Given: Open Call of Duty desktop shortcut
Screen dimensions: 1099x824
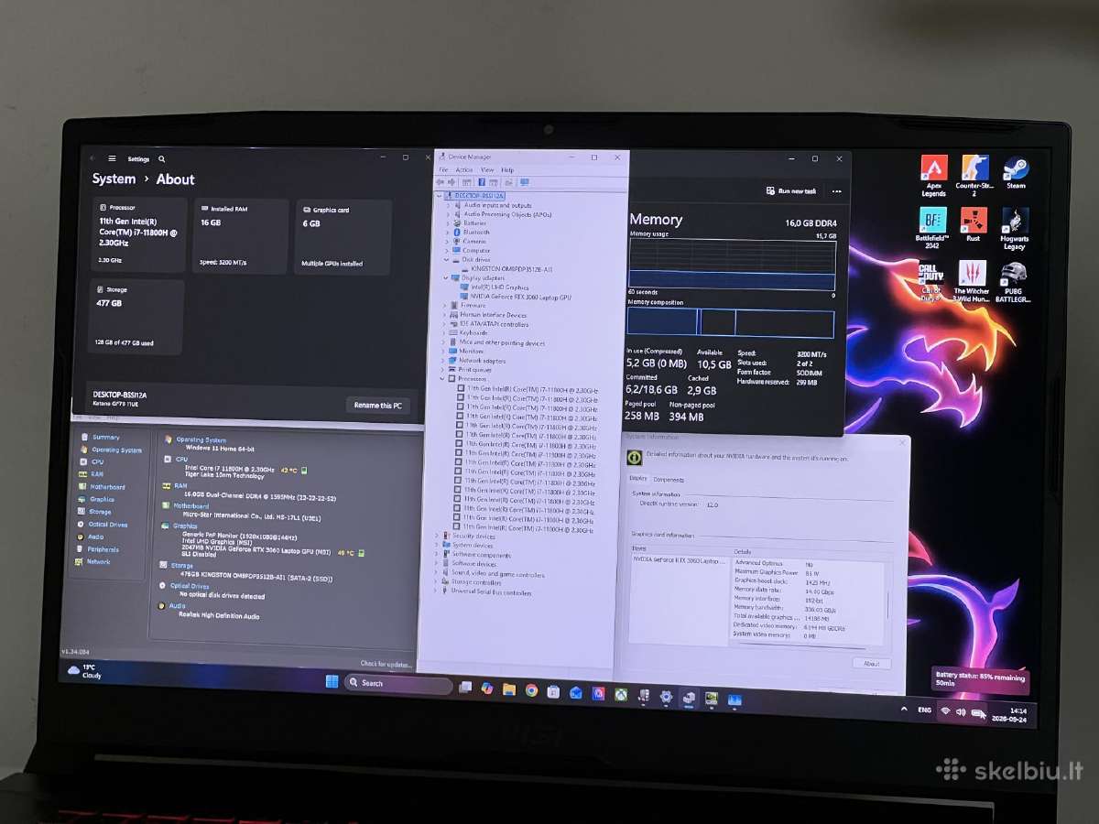Looking at the screenshot, I should [931, 281].
